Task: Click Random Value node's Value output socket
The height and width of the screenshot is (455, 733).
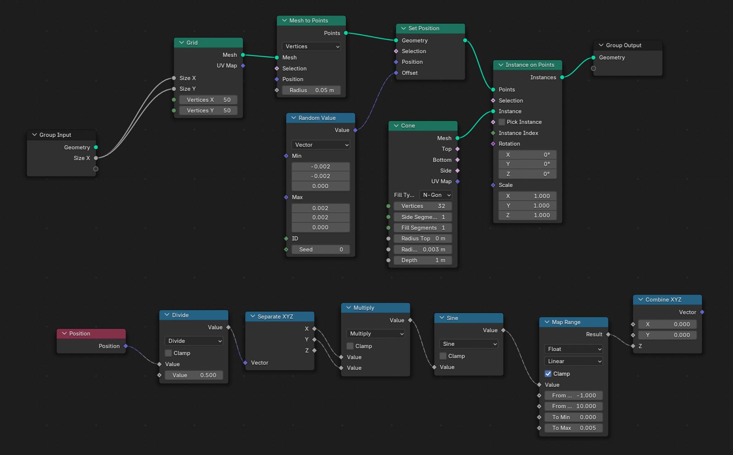Action: click(355, 130)
